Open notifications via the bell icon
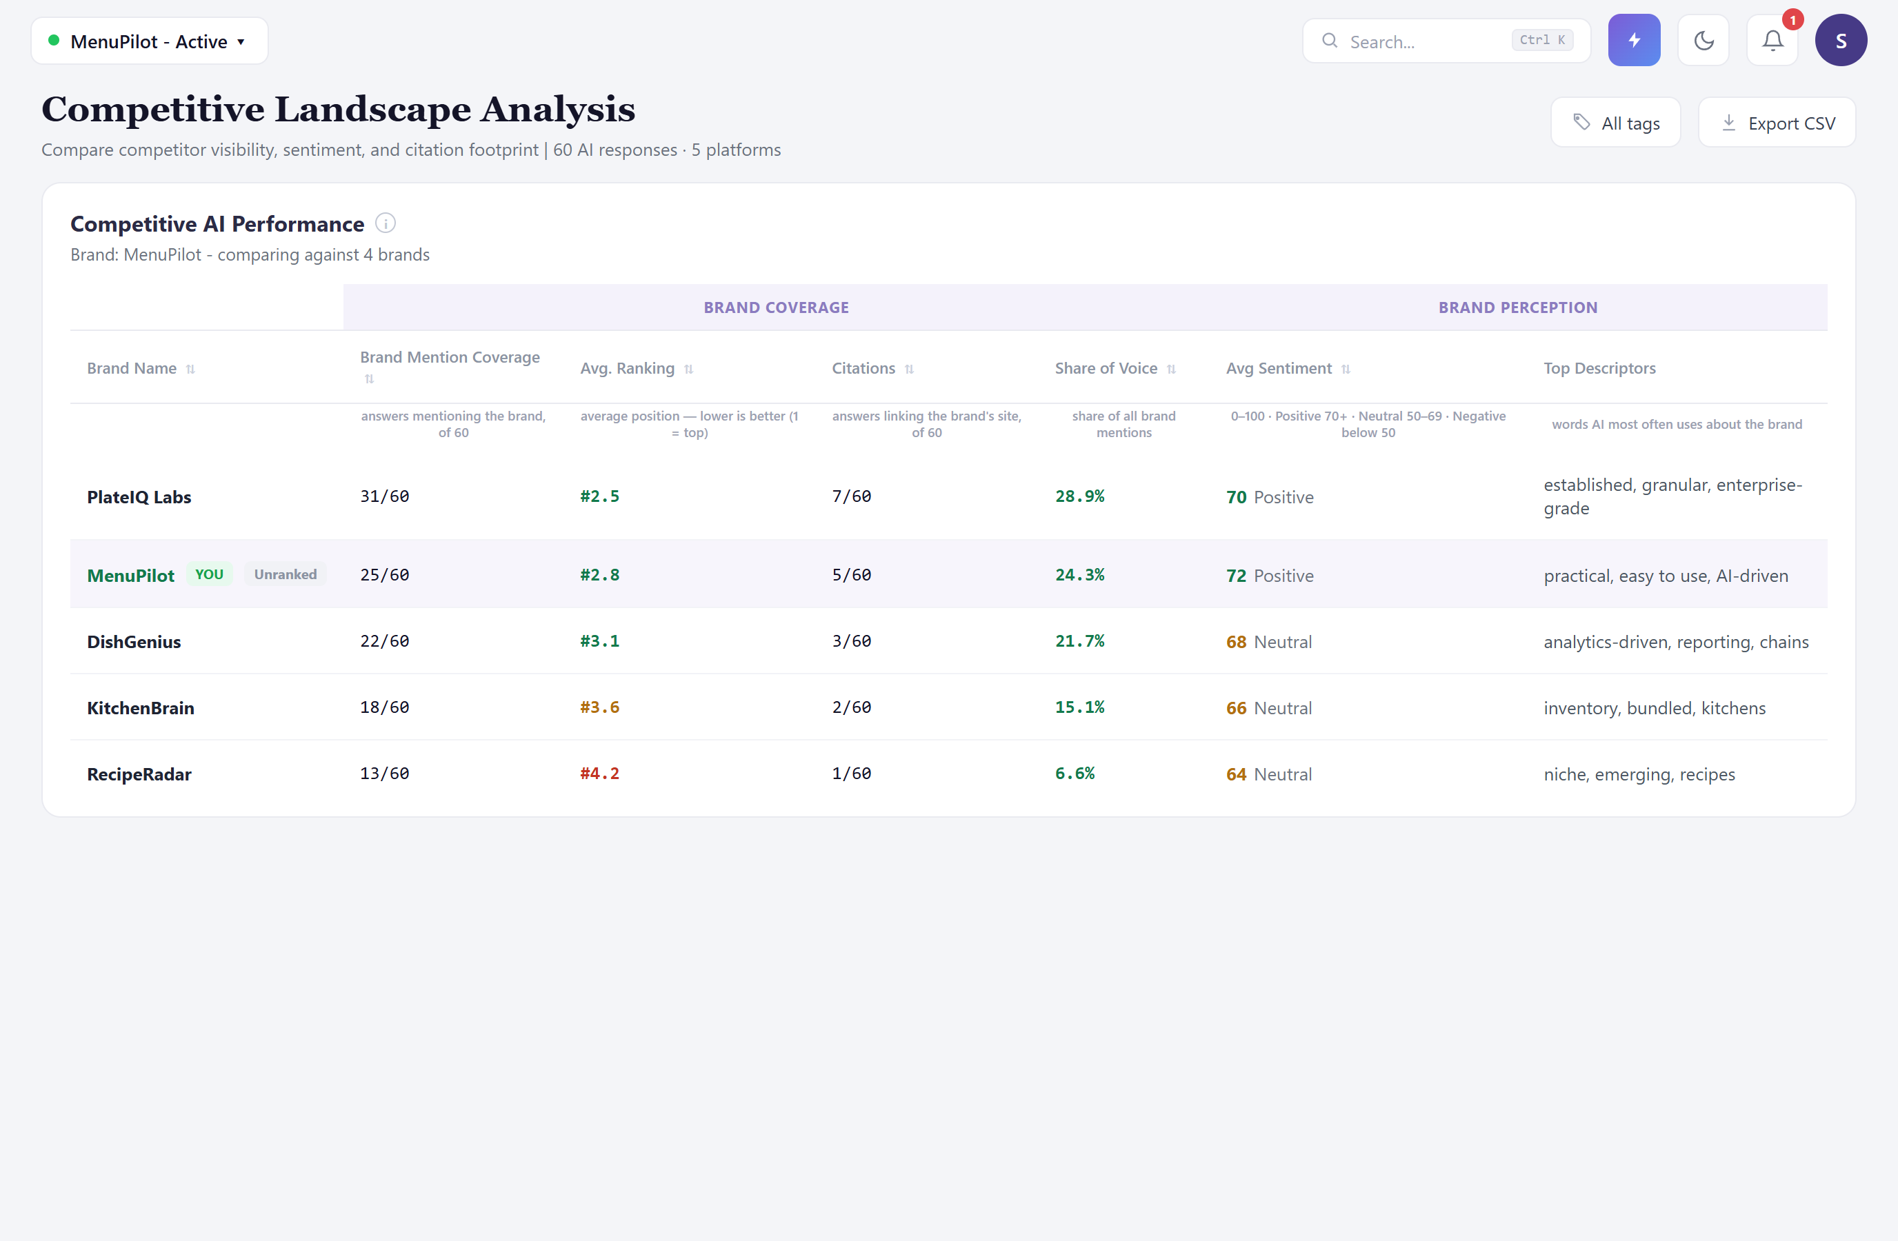Viewport: 1898px width, 1241px height. [x=1772, y=40]
